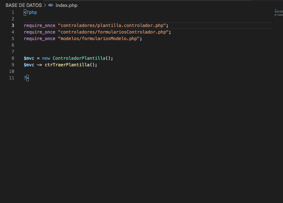Click the $mvc variable on line 8
This screenshot has width=283, height=203.
(29, 58)
